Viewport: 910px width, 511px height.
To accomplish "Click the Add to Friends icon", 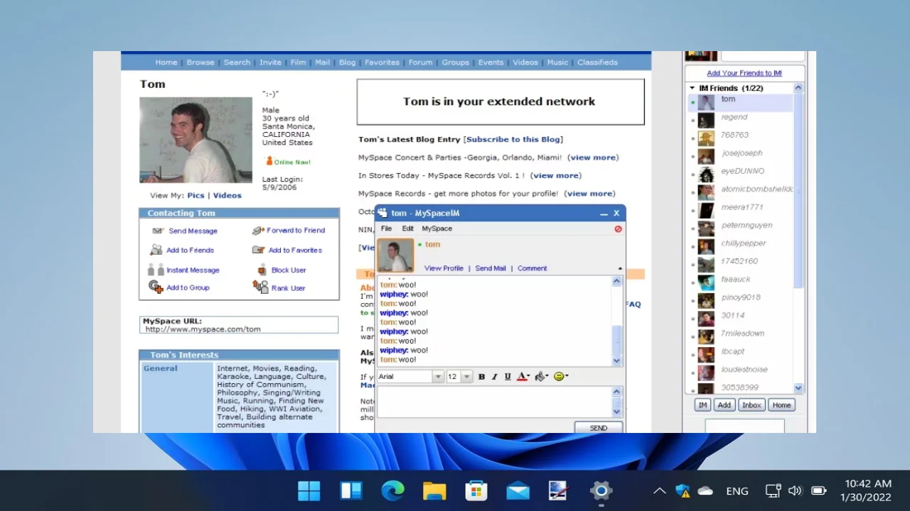I will (x=156, y=250).
